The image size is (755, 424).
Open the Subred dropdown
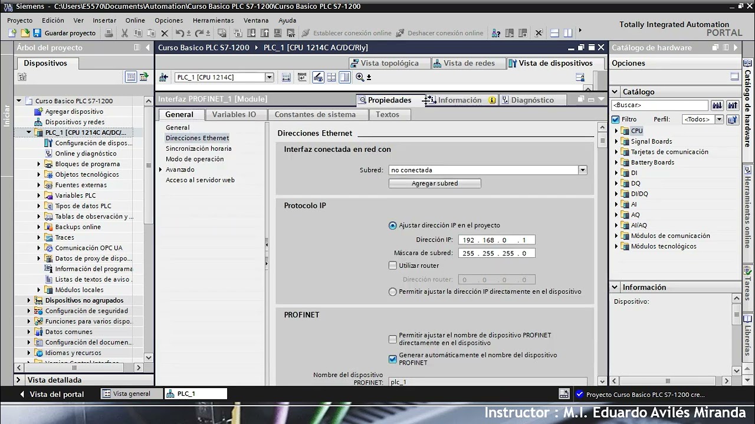pos(582,170)
